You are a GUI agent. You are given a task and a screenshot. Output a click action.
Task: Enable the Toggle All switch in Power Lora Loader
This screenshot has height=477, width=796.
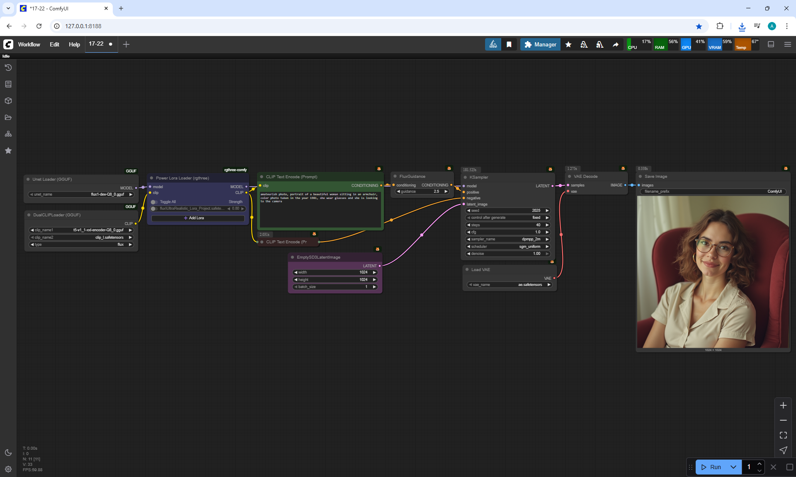[154, 202]
